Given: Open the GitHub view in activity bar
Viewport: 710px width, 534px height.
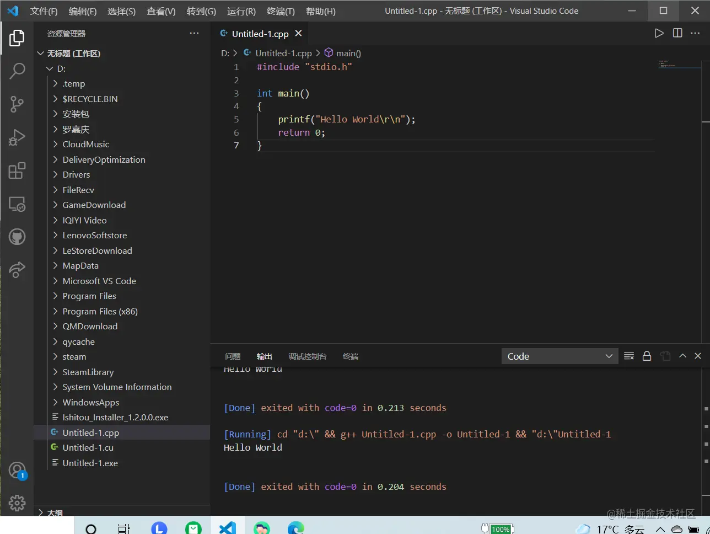Looking at the screenshot, I should [x=17, y=237].
